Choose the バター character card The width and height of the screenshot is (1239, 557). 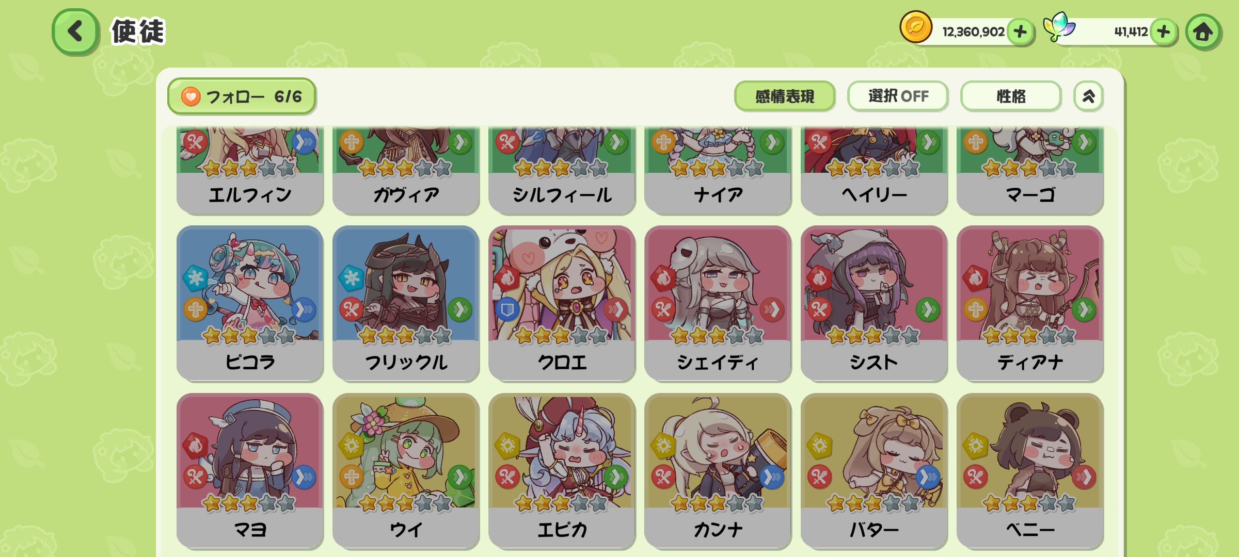tap(874, 471)
